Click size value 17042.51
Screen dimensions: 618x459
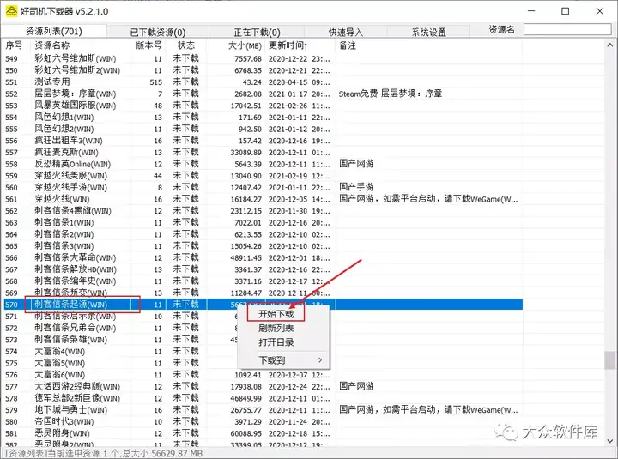click(246, 106)
